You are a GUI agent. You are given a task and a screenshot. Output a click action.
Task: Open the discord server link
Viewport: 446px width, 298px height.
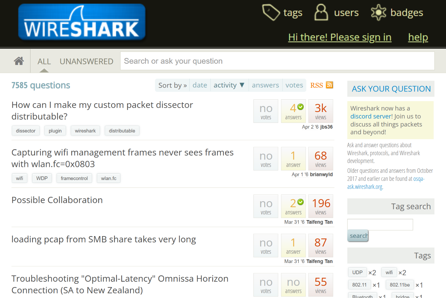371,116
